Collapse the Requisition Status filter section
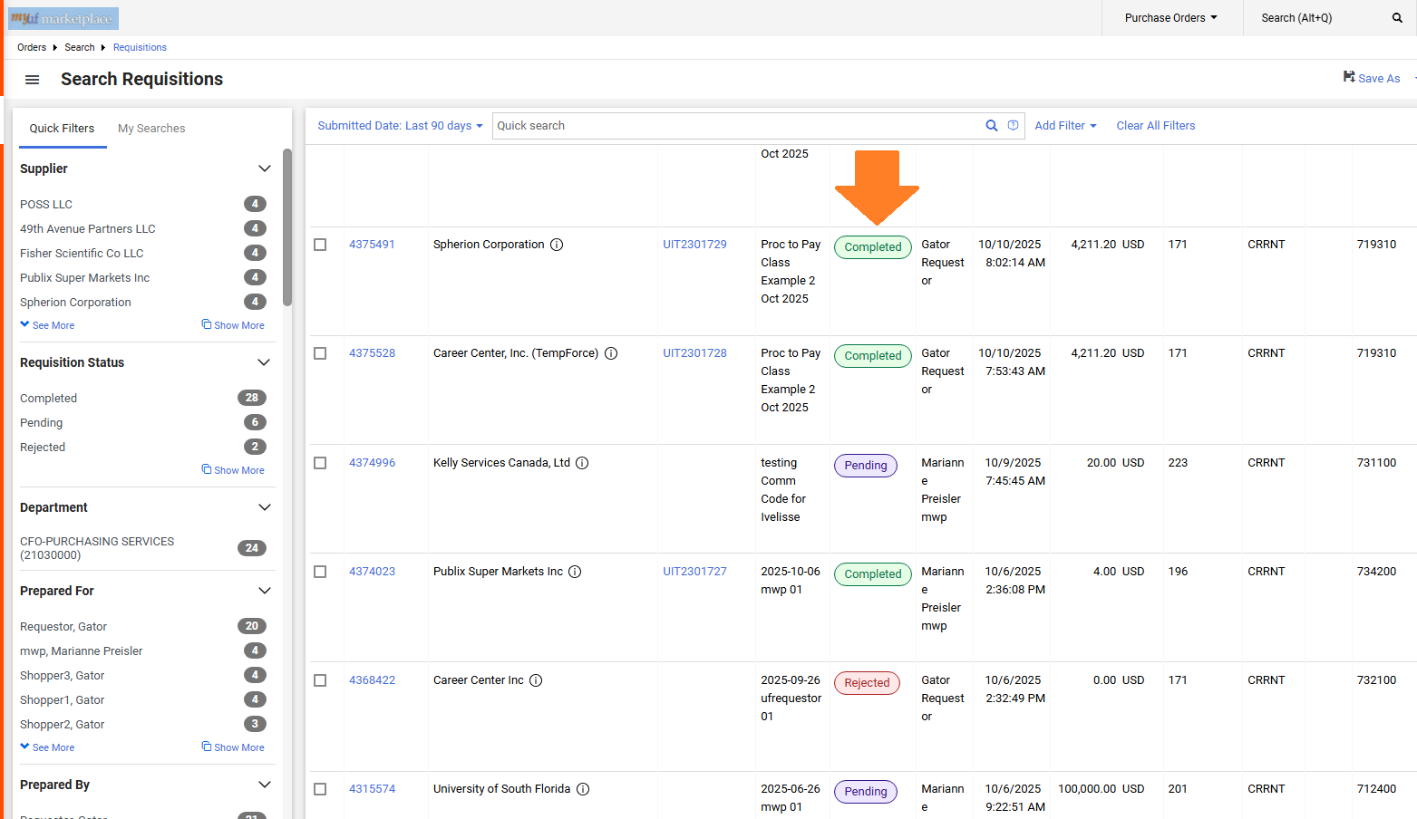1417x819 pixels. [x=264, y=362]
